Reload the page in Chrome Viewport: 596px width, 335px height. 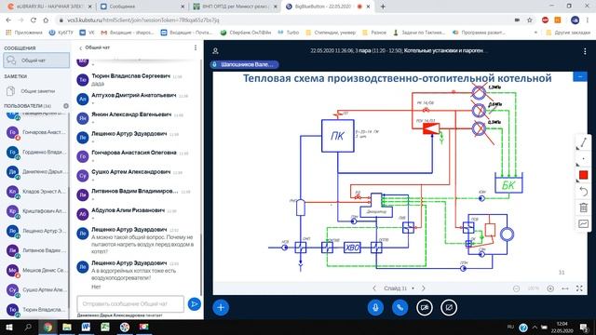[34, 20]
